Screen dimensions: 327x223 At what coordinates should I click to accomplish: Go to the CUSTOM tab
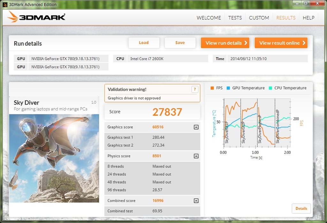259,18
